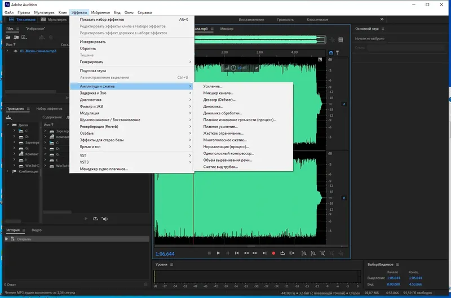Viewport: 451px width, 298px height.
Task: Click the 1:06.644 timecode display
Action: [165, 253]
